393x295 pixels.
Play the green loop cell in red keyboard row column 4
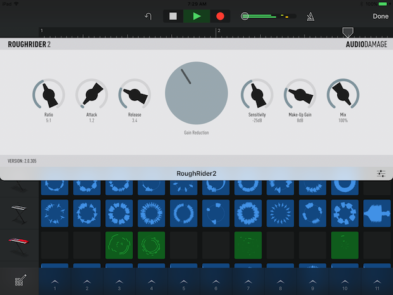[x=151, y=246]
